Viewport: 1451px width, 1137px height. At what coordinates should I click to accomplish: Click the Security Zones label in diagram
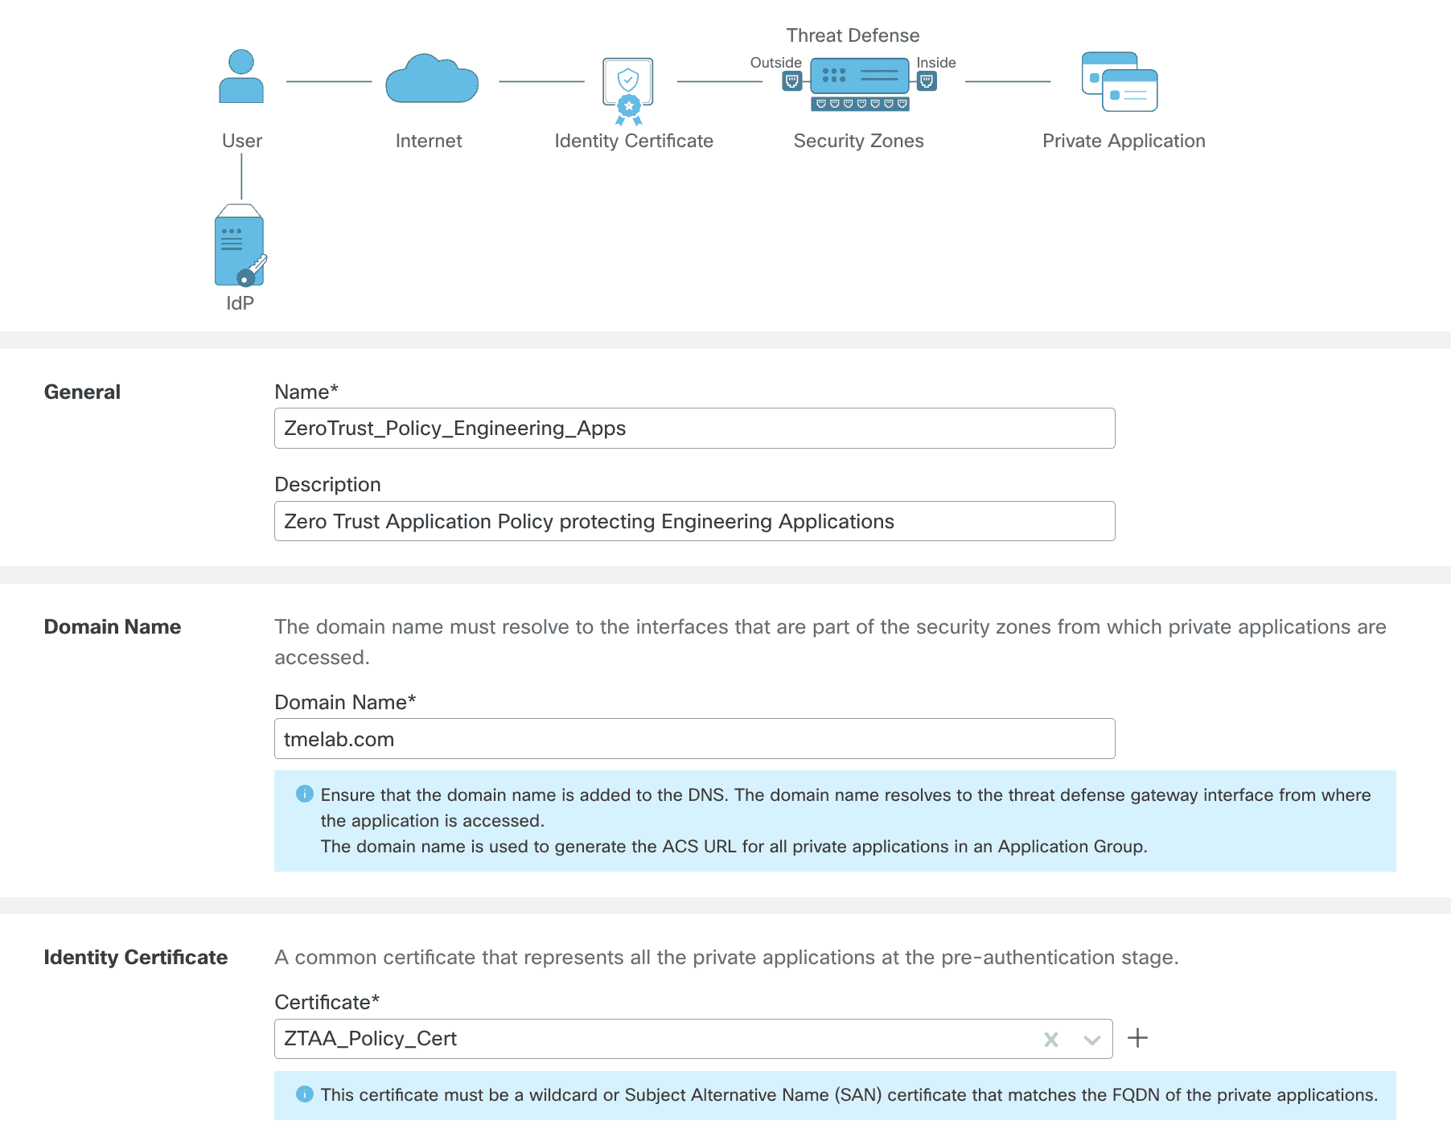point(858,141)
